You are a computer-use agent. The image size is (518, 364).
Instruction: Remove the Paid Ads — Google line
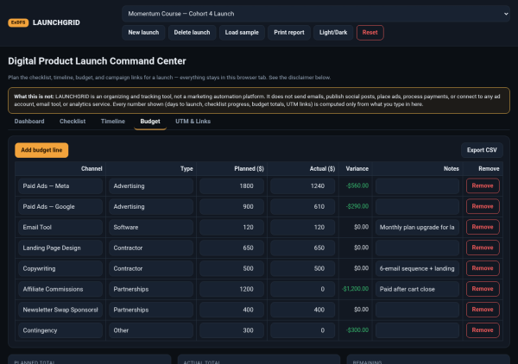483,207
